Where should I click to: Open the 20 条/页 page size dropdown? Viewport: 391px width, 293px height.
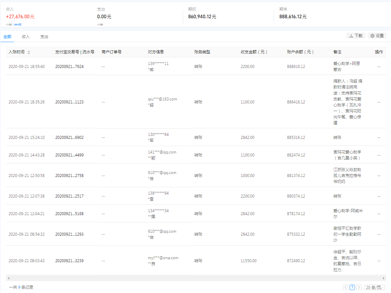click(x=374, y=287)
